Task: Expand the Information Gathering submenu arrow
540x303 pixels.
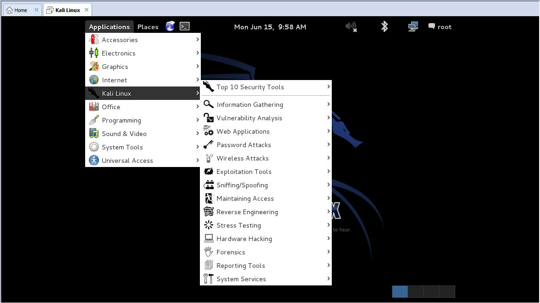Action: point(328,105)
